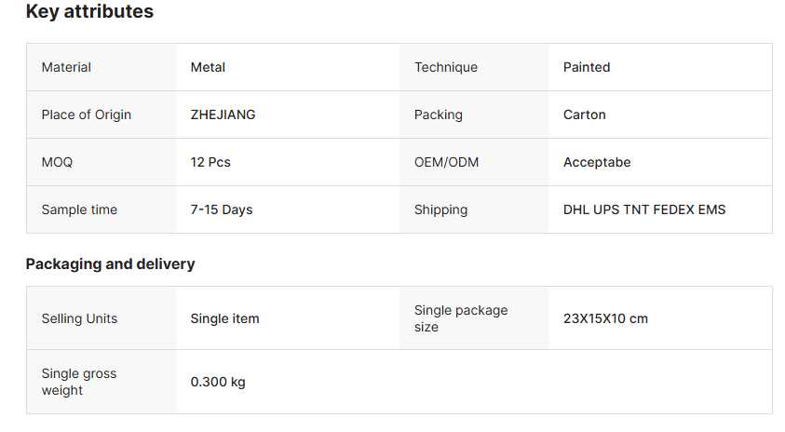Click the DHL UPS TNT FEDEX EMS text
The image size is (785, 432).
pyautogui.click(x=644, y=209)
